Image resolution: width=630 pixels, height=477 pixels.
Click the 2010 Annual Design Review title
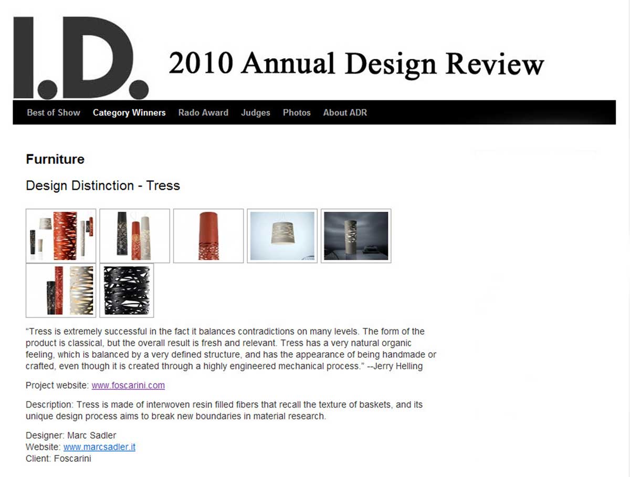(x=356, y=64)
